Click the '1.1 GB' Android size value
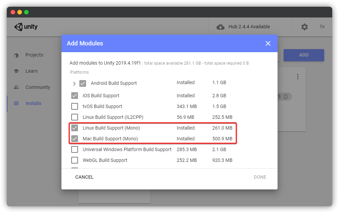Viewport: 339px width, 213px height. (219, 82)
